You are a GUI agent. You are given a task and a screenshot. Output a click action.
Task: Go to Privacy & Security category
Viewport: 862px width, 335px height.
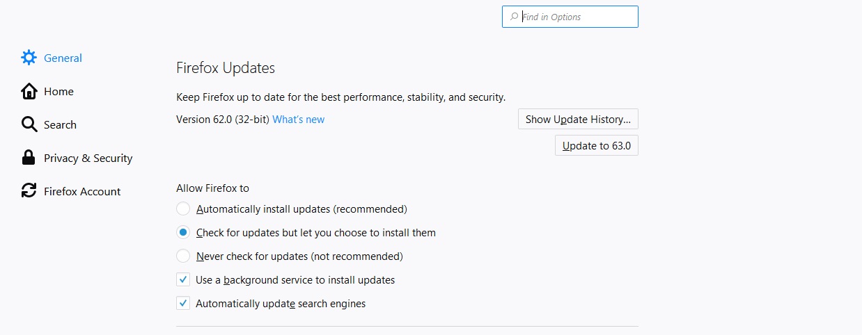pos(88,158)
